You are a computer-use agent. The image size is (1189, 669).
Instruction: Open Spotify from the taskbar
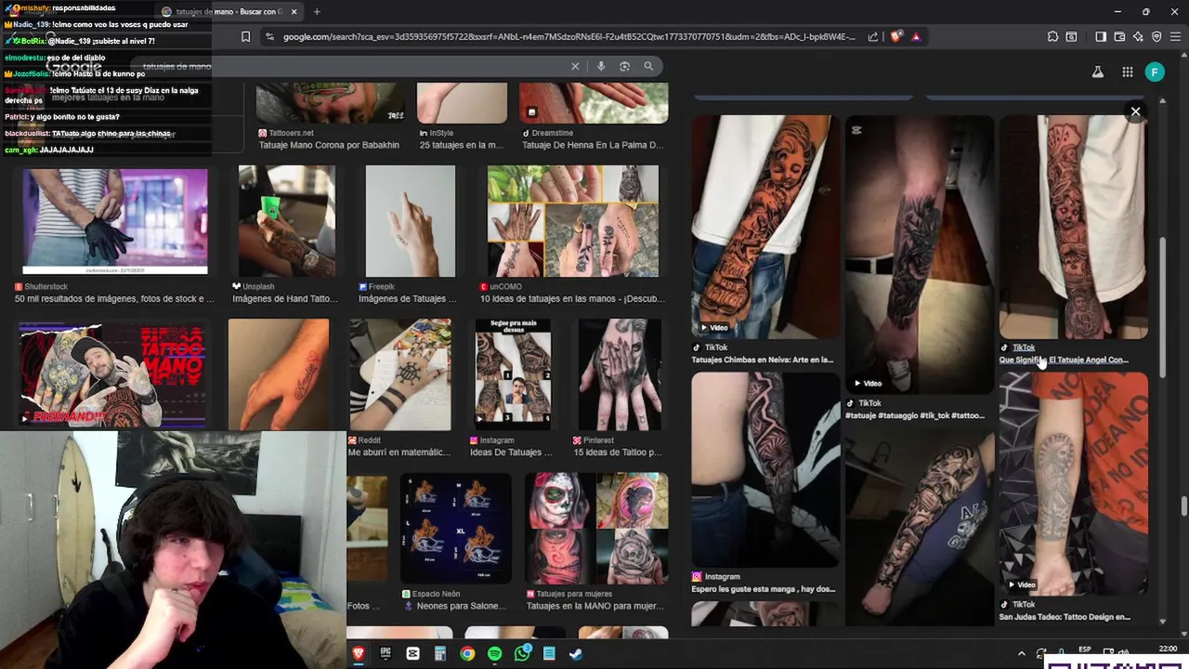[x=494, y=654]
